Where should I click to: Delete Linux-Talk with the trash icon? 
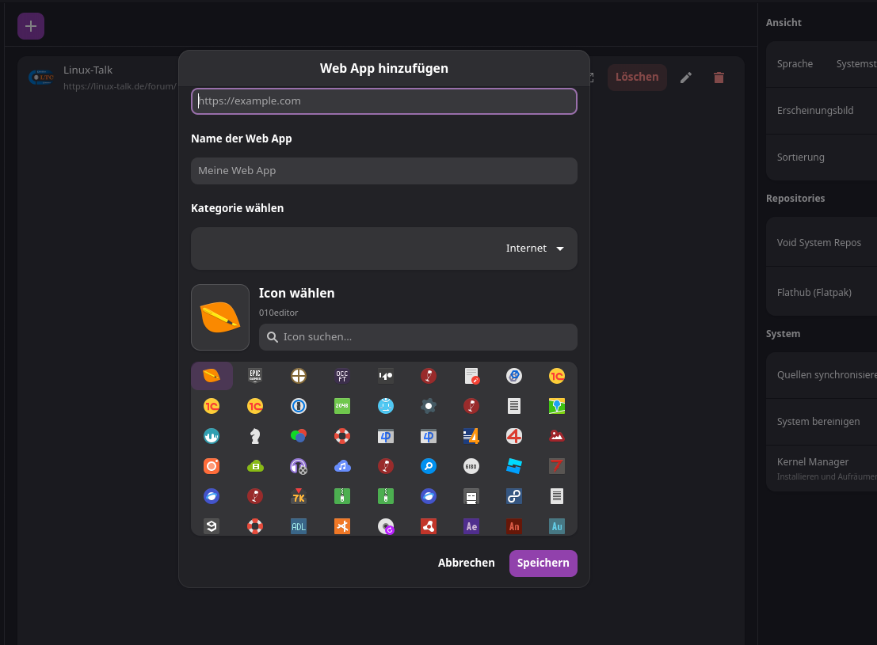[x=719, y=78]
